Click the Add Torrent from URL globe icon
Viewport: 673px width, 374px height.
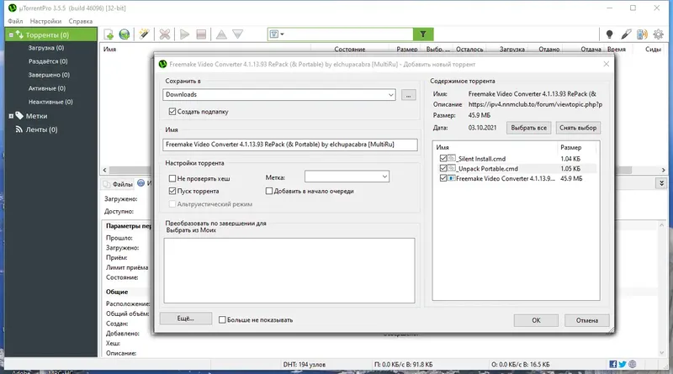click(125, 34)
